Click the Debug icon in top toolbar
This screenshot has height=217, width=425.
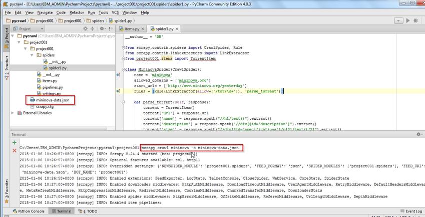(416, 20)
